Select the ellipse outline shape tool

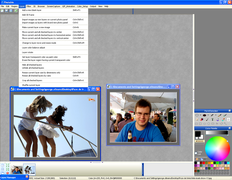click(197, 115)
